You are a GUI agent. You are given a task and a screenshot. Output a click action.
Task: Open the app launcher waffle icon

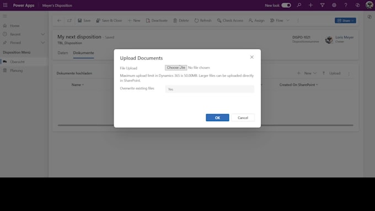(6, 5)
